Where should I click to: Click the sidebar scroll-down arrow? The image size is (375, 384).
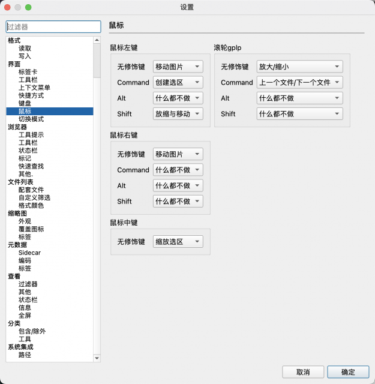point(97,358)
